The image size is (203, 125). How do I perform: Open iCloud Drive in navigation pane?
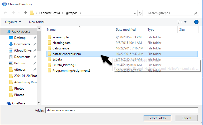click(23, 50)
